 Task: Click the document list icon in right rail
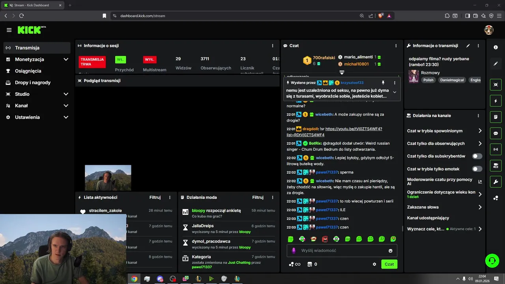click(496, 117)
